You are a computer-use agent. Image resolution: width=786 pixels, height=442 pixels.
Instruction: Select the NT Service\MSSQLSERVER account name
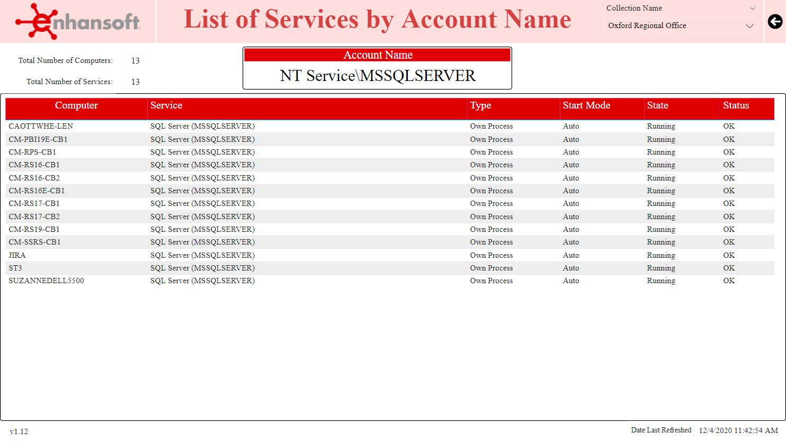tap(377, 76)
